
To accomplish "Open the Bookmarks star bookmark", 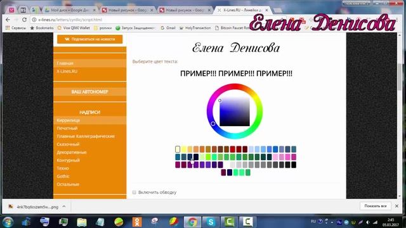I will 42,28.
